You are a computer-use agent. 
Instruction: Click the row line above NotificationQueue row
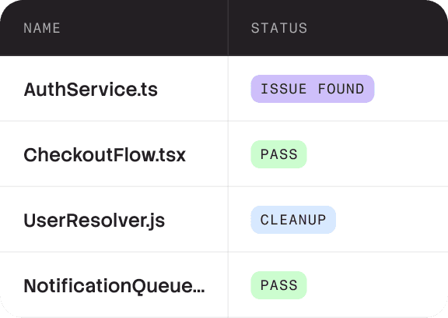(x=224, y=252)
